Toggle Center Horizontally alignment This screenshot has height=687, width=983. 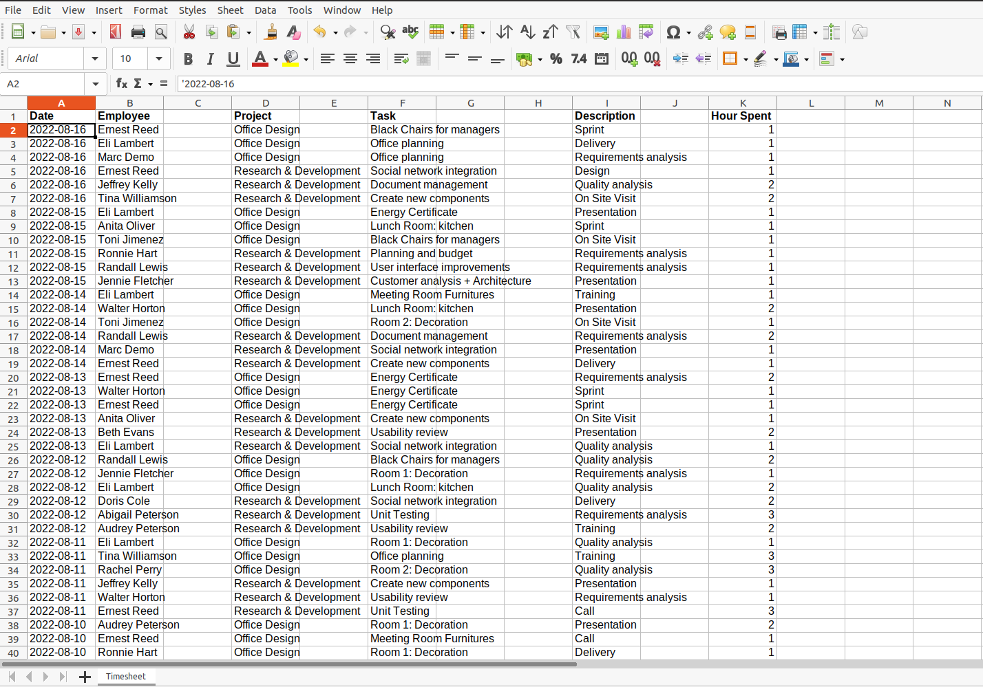(x=350, y=59)
